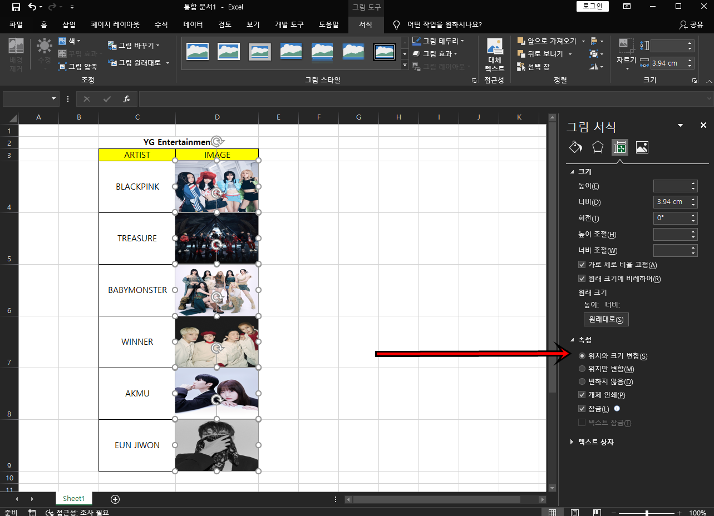Click zoom in plus button in status bar
The height and width of the screenshot is (516, 714).
pos(679,513)
